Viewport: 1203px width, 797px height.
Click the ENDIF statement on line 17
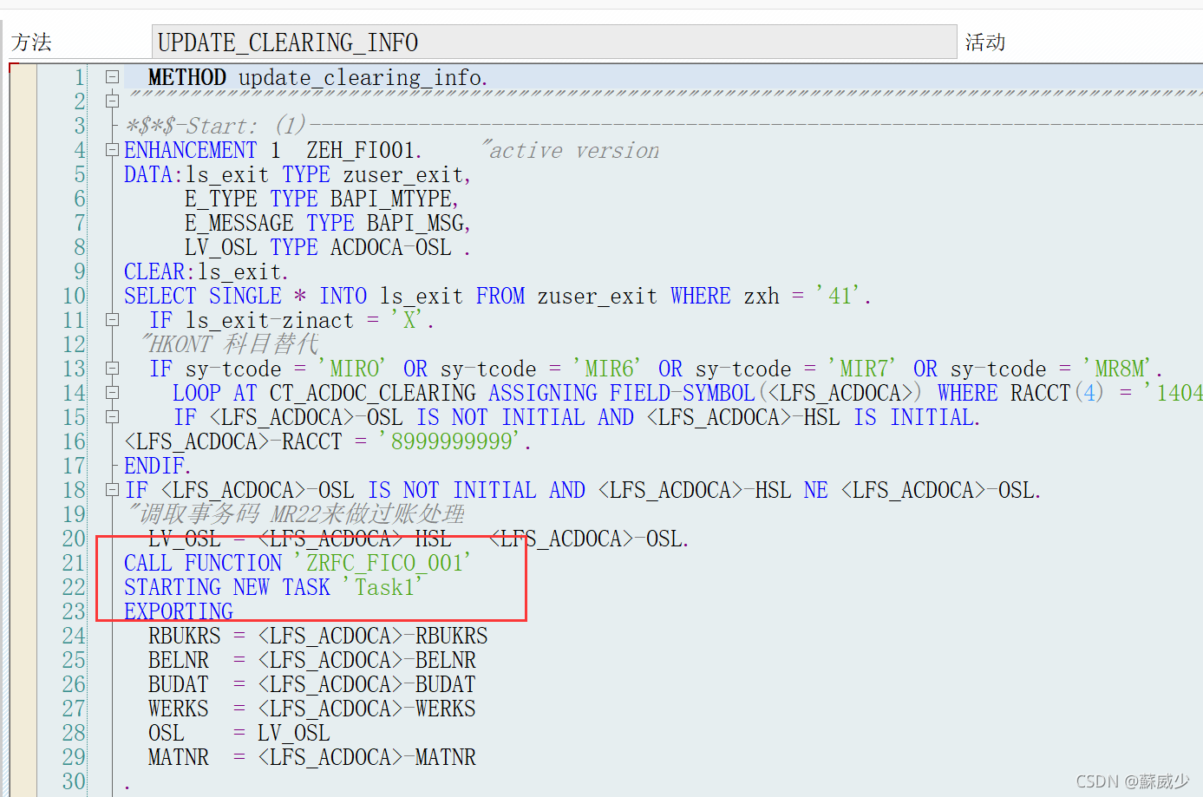point(157,466)
